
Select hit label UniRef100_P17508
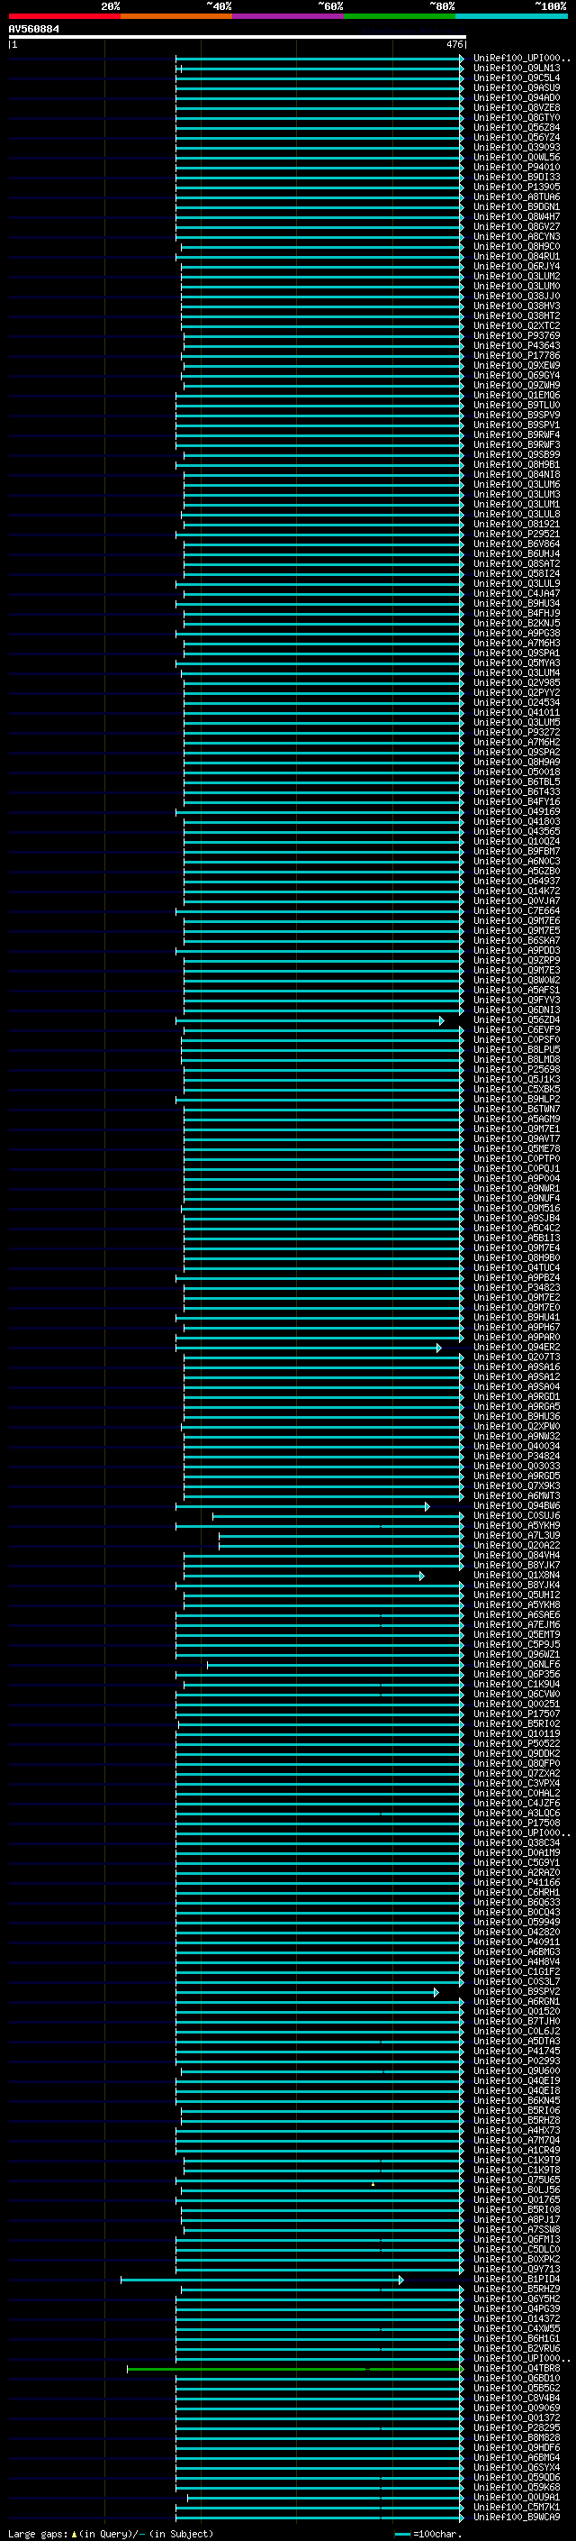(516, 1823)
